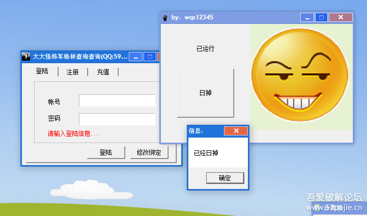Close the wqs12345 window
367x216 pixels.
(x=341, y=17)
